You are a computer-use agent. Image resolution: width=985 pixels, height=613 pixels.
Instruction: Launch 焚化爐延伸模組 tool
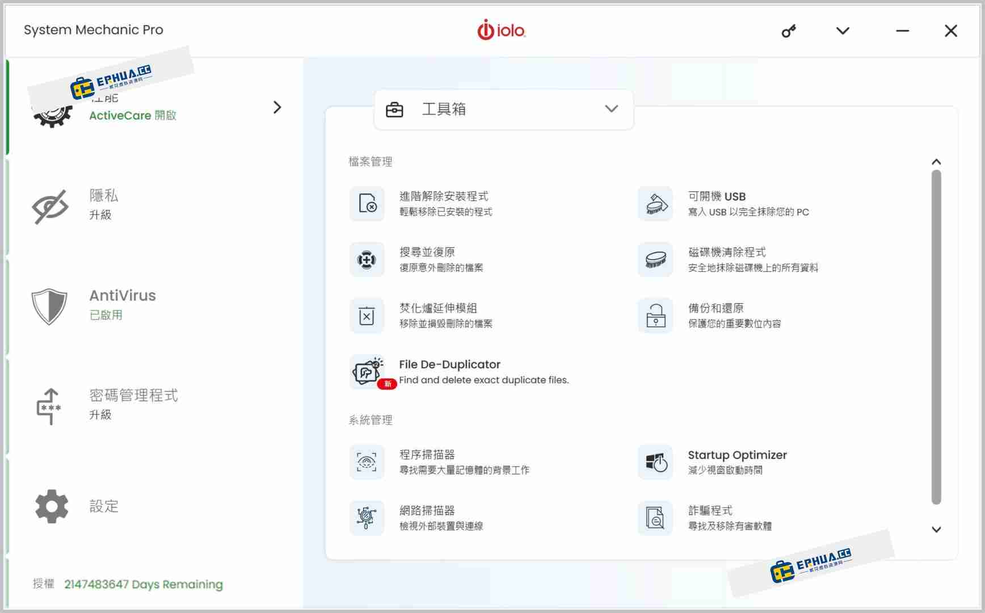pos(445,315)
